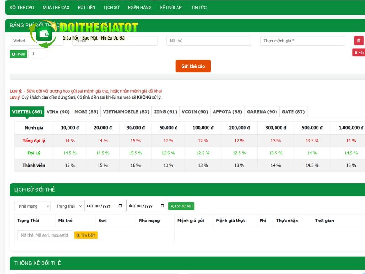The width and height of the screenshot is (365, 274).
Task: Click the THỐNG KÊ ĐỔI THẺ section header
Action: point(37,263)
